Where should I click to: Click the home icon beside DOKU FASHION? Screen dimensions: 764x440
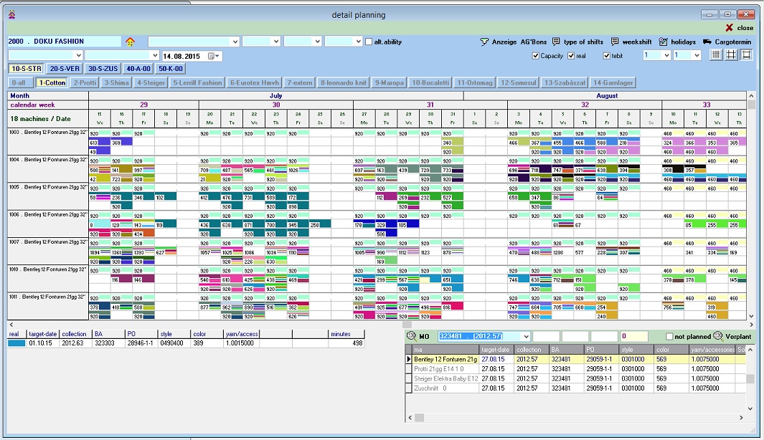[130, 42]
